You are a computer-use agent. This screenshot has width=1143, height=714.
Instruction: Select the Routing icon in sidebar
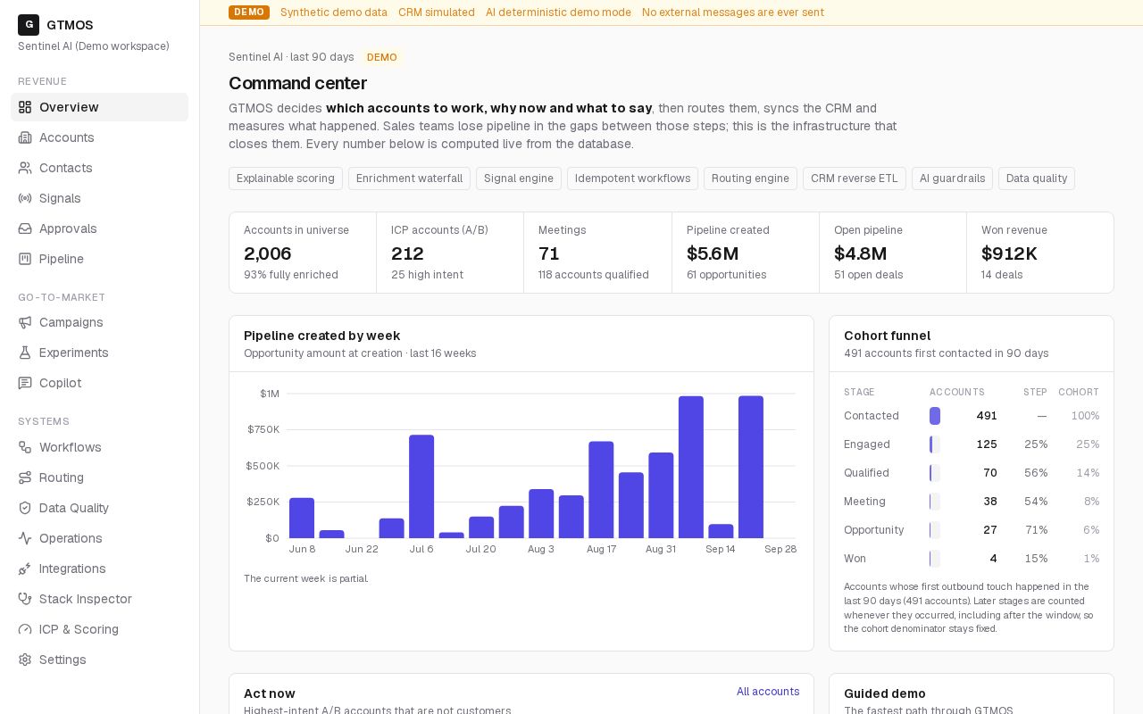point(25,477)
